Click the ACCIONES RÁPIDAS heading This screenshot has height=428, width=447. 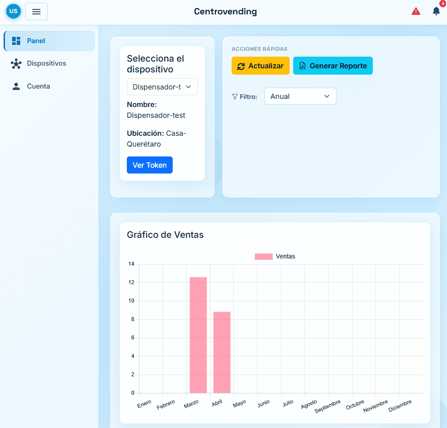(259, 49)
